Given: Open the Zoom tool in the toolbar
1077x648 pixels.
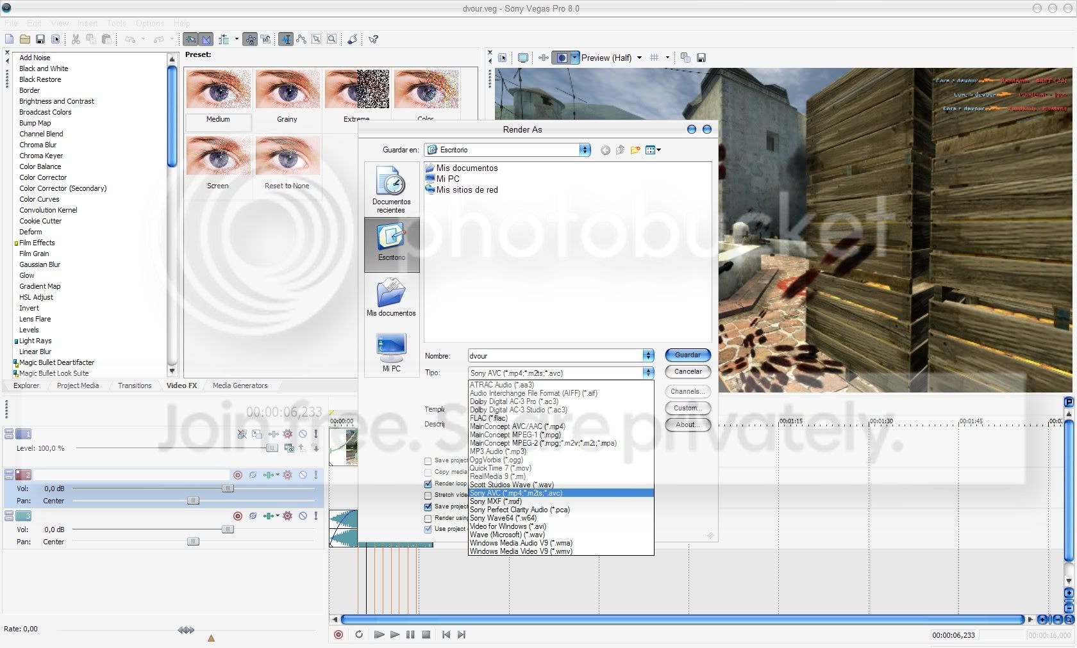Looking at the screenshot, I should (331, 38).
